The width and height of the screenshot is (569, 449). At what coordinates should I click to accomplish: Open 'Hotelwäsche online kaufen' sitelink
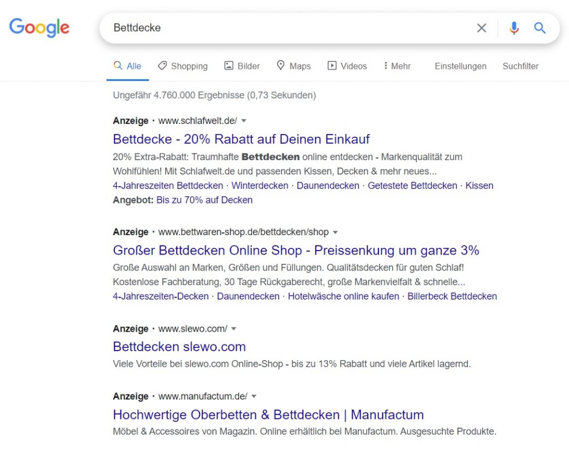click(x=343, y=296)
